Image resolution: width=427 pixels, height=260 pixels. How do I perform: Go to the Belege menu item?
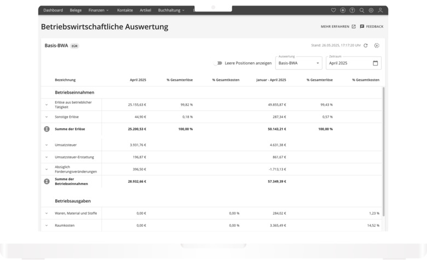[76, 10]
